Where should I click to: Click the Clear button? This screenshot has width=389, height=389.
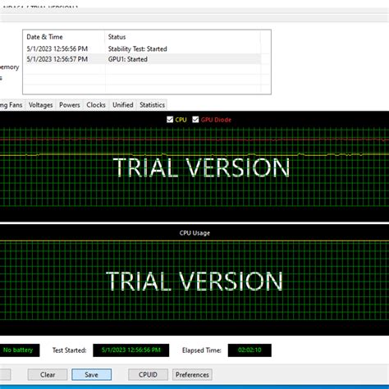(48, 374)
